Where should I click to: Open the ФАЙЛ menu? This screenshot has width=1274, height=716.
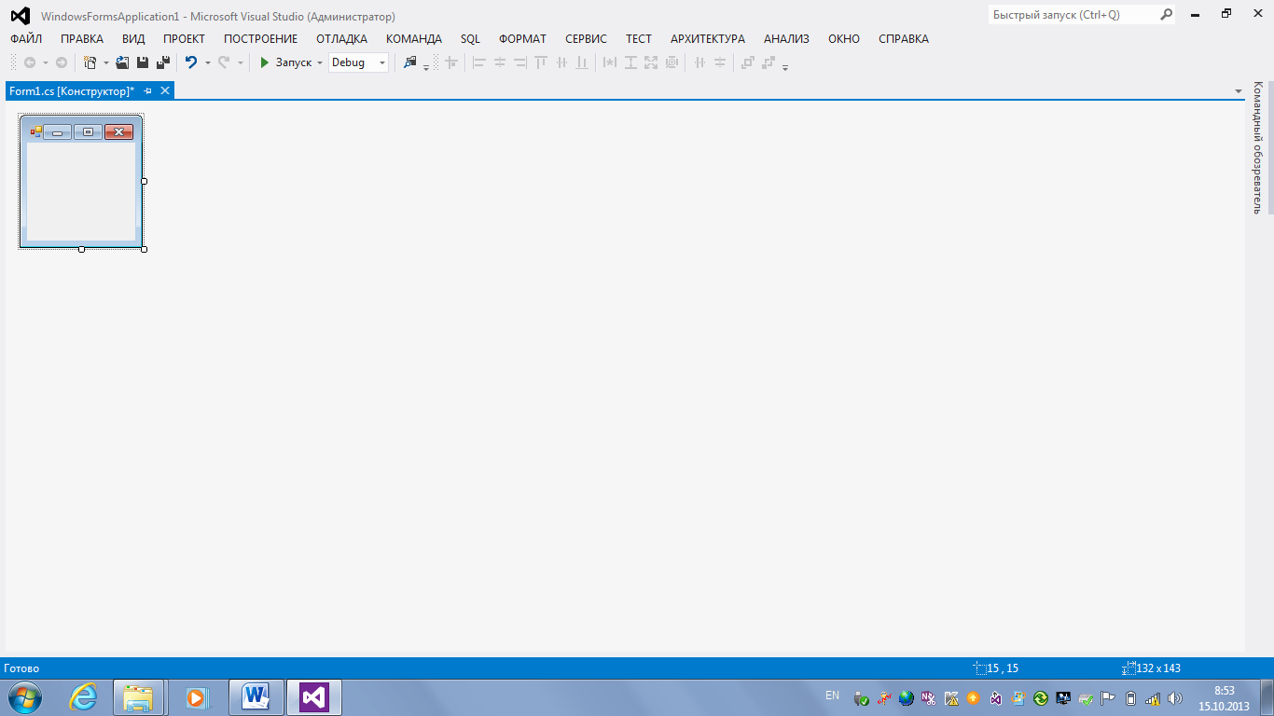point(26,39)
